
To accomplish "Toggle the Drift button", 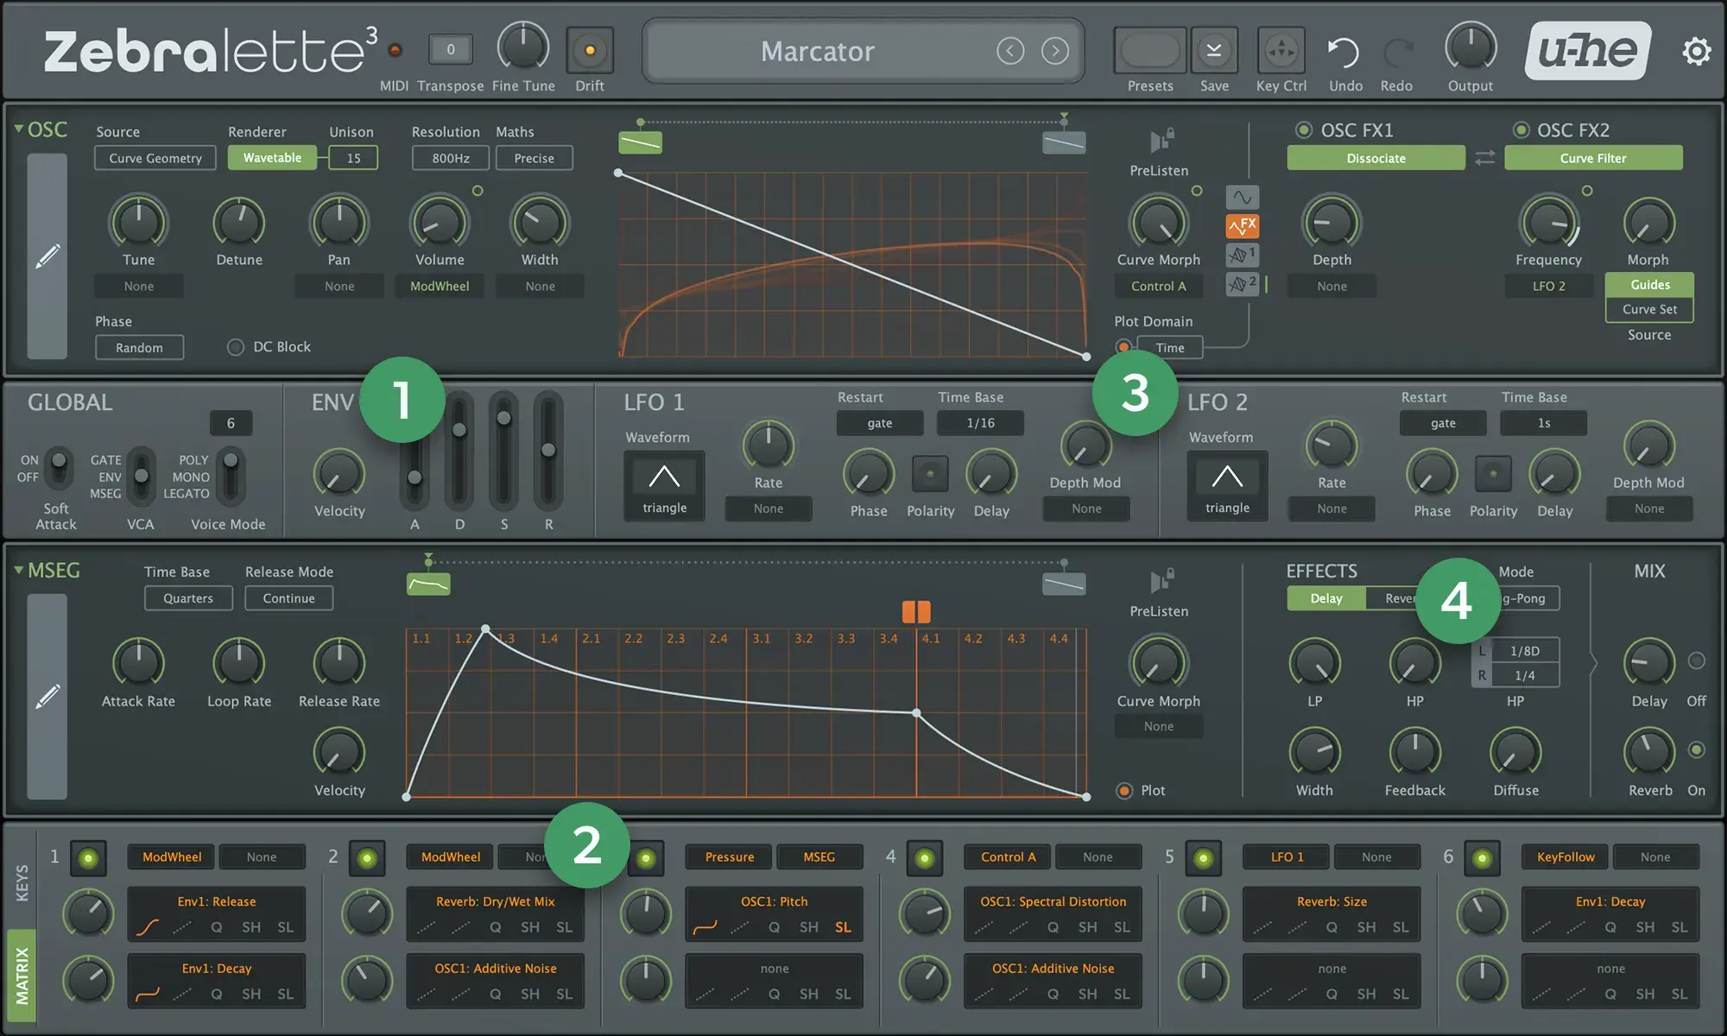I will [591, 52].
